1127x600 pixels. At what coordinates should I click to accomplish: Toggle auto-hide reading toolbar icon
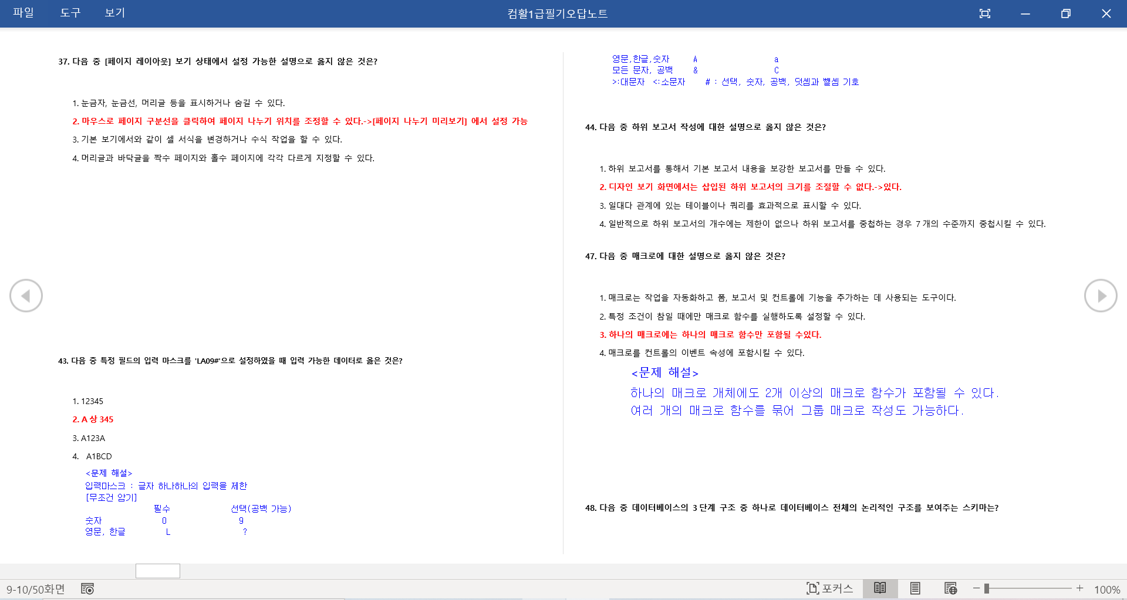tap(985, 13)
